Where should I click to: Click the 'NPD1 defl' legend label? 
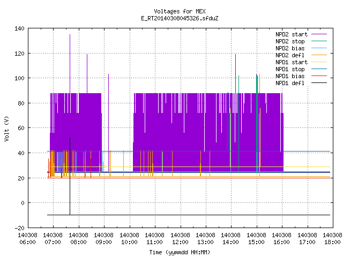[x=290, y=84]
